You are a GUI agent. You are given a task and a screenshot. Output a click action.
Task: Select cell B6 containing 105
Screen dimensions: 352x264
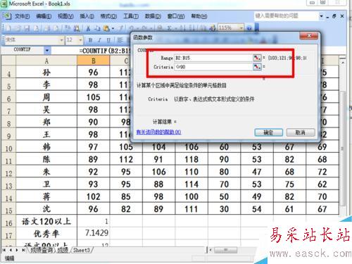pyautogui.click(x=94, y=97)
